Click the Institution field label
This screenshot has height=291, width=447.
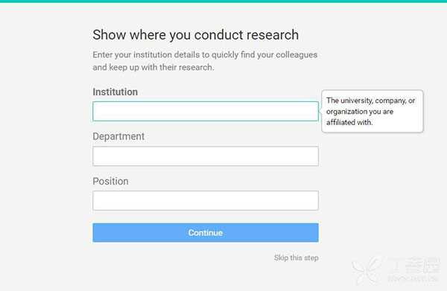[115, 92]
